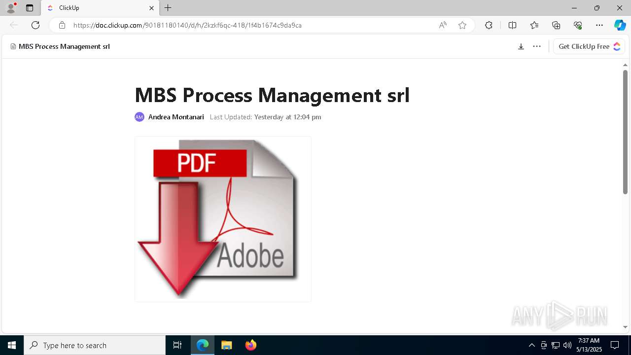Download the ClickUp document
The height and width of the screenshot is (355, 631).
(x=521, y=46)
